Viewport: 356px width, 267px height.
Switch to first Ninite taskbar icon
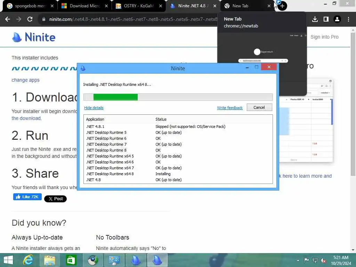[136, 260]
